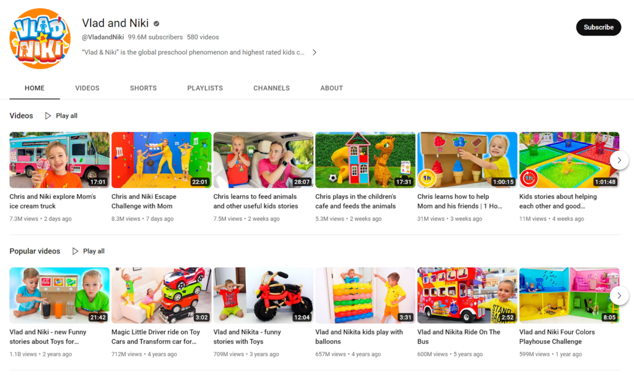Open the 1:00:15 ice cream cones thumbnail
The width and height of the screenshot is (634, 379).
pyautogui.click(x=467, y=160)
